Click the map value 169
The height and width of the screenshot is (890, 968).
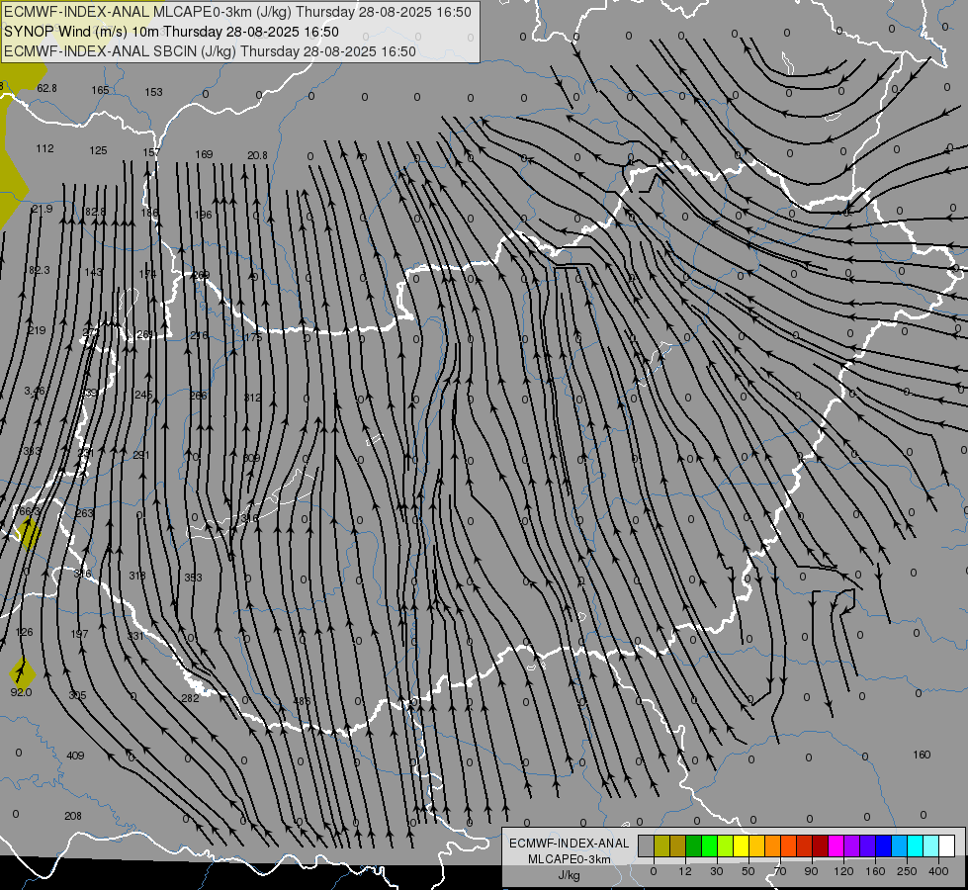[x=204, y=154]
